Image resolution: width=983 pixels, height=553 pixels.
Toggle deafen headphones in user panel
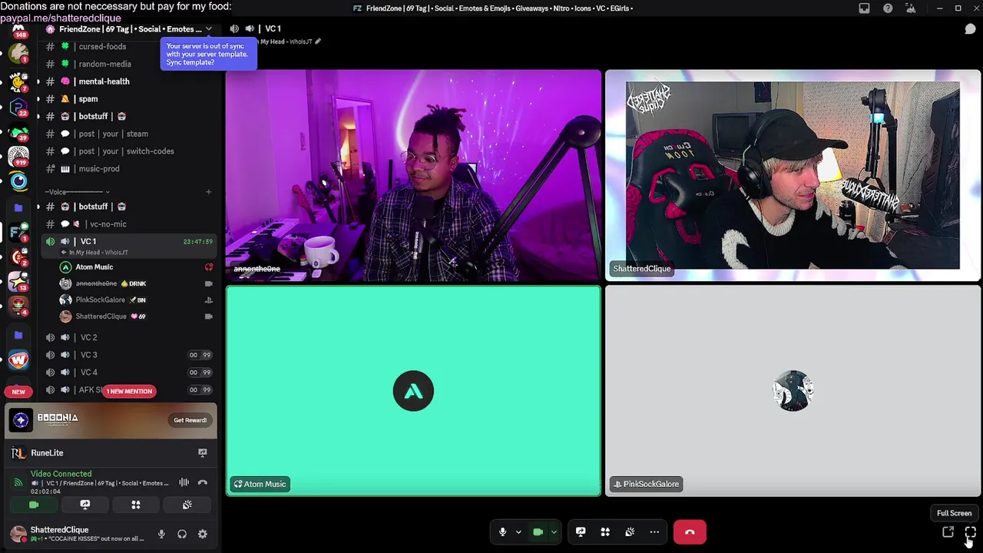182,534
